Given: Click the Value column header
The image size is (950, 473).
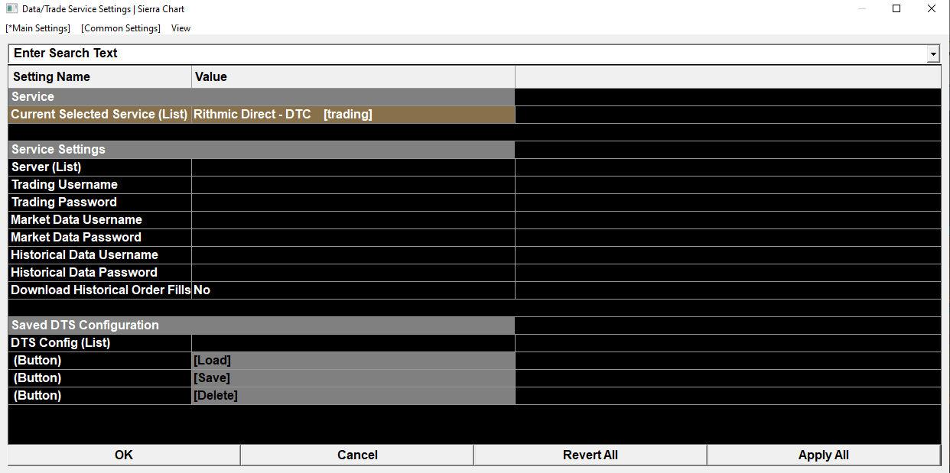Looking at the screenshot, I should coord(353,77).
